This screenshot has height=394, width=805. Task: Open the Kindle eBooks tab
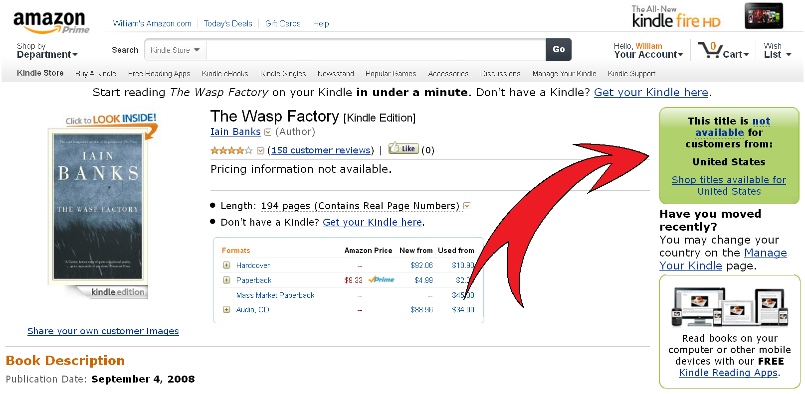(225, 74)
